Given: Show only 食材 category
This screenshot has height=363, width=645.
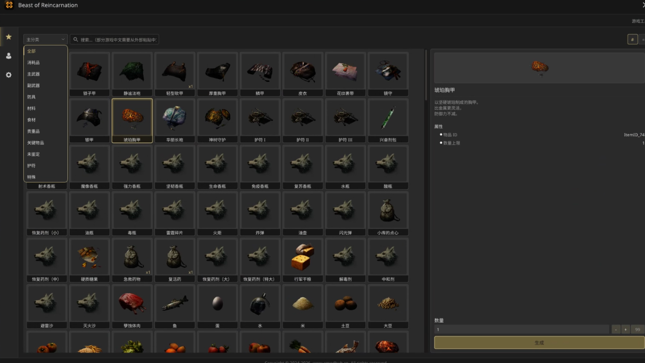Looking at the screenshot, I should point(45,120).
